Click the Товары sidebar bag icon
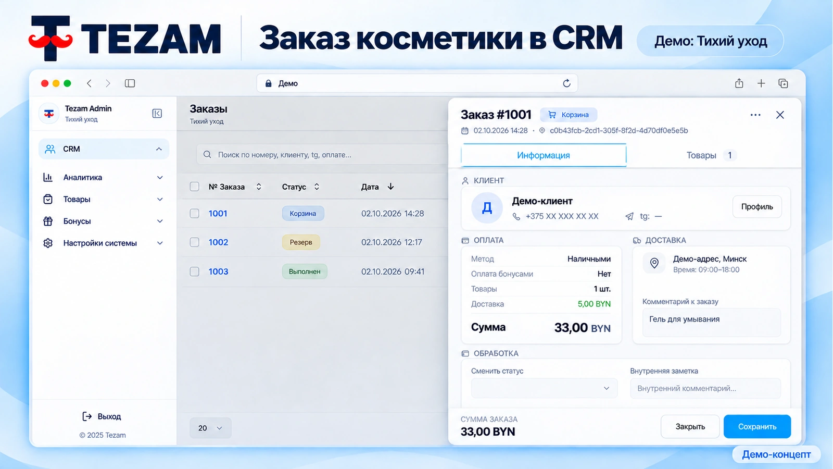833x469 pixels. pyautogui.click(x=48, y=199)
